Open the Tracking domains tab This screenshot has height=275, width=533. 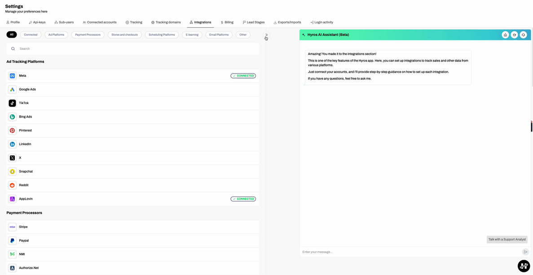(166, 22)
